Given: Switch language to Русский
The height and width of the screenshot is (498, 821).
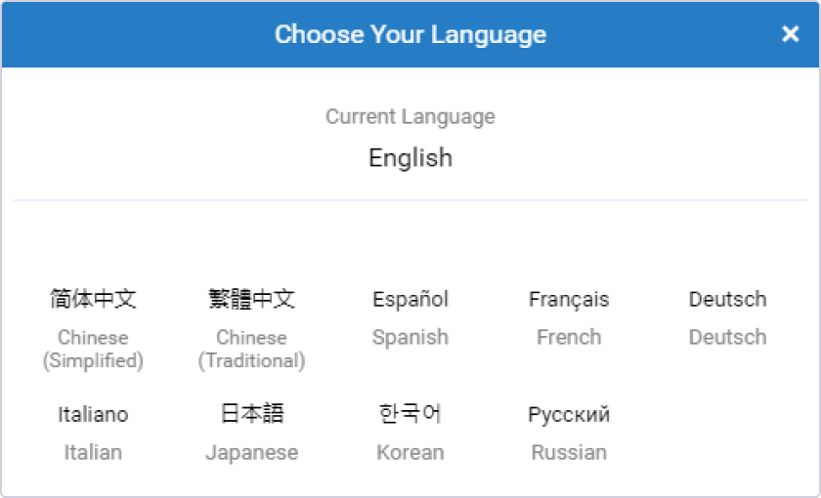Looking at the screenshot, I should click(569, 414).
